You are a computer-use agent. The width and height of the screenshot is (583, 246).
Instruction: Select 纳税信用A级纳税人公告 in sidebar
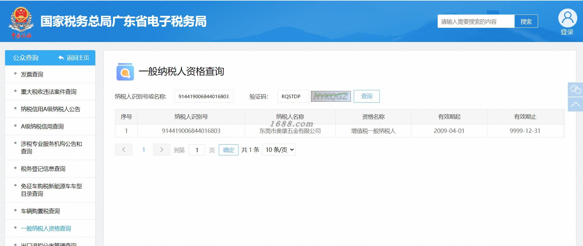tap(50, 109)
